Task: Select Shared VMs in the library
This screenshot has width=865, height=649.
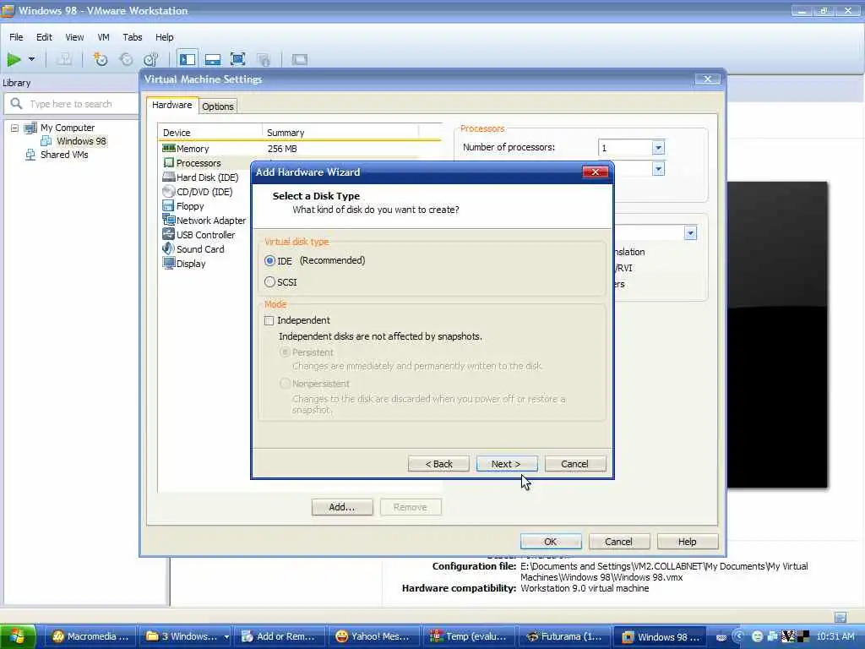Action: point(64,155)
